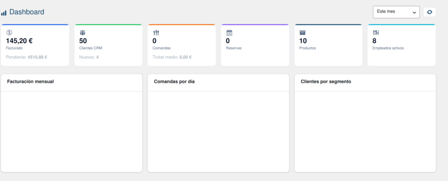448x181 pixels.
Task: Click the Dashboard page title
Action: pos(27,12)
